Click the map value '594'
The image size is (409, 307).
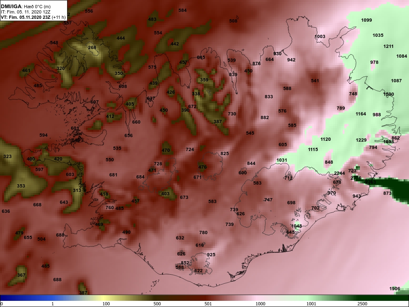[x=44, y=135]
